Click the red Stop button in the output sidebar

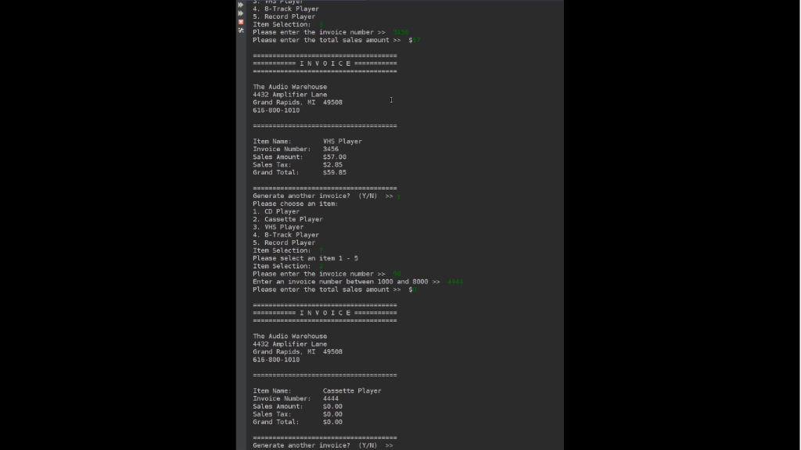(x=241, y=22)
